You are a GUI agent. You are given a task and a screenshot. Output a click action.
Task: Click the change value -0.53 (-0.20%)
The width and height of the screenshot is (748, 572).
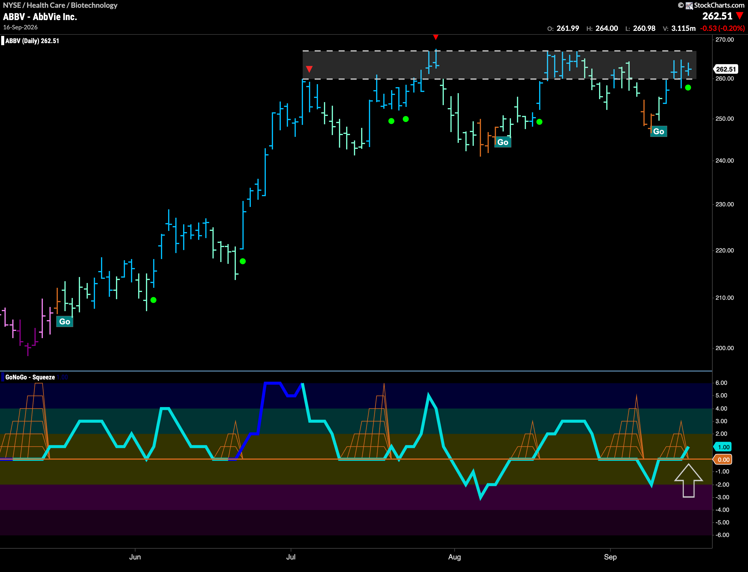(723, 28)
